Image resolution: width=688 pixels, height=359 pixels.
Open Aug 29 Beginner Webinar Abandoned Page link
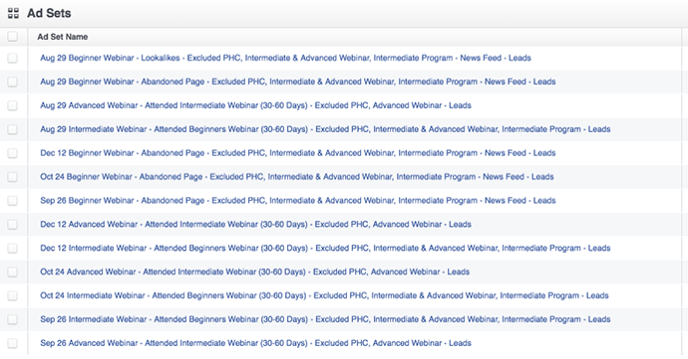(298, 82)
